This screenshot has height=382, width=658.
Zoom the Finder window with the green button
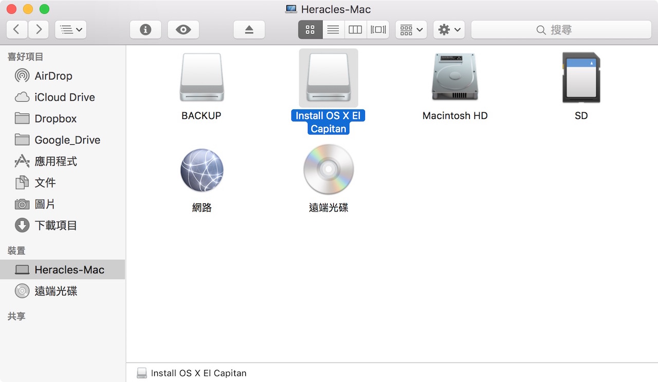(44, 9)
